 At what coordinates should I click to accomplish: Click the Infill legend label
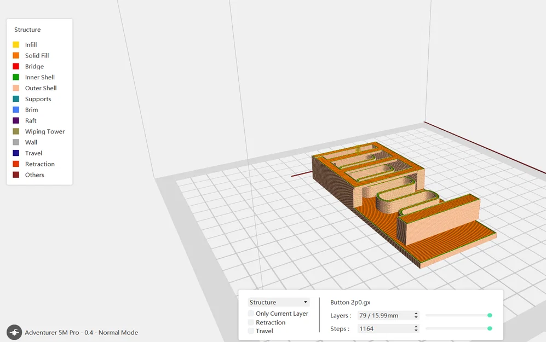click(31, 44)
